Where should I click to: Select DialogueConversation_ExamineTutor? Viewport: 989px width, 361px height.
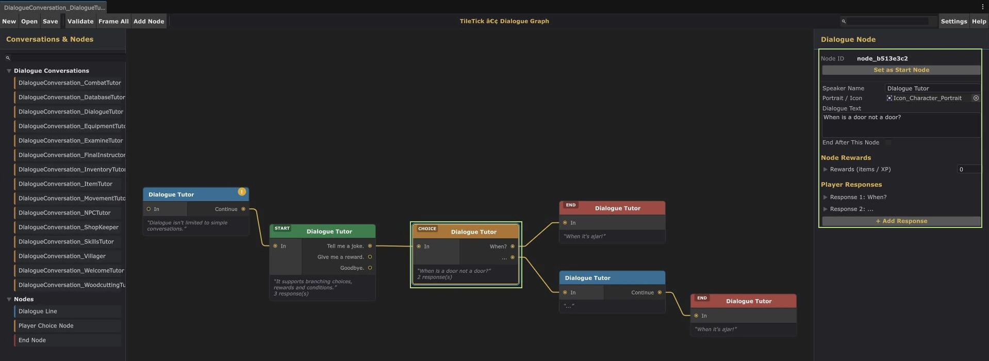pyautogui.click(x=70, y=140)
